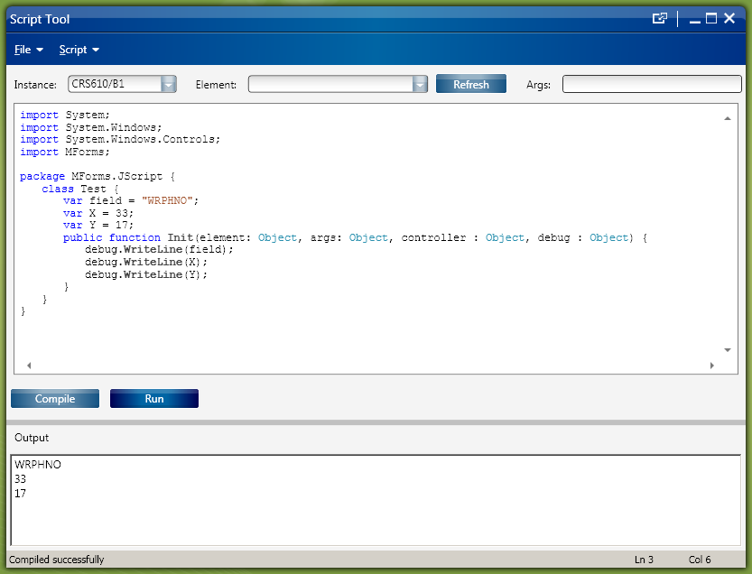
Task: Minimize the Script Tool window
Action: (x=693, y=19)
